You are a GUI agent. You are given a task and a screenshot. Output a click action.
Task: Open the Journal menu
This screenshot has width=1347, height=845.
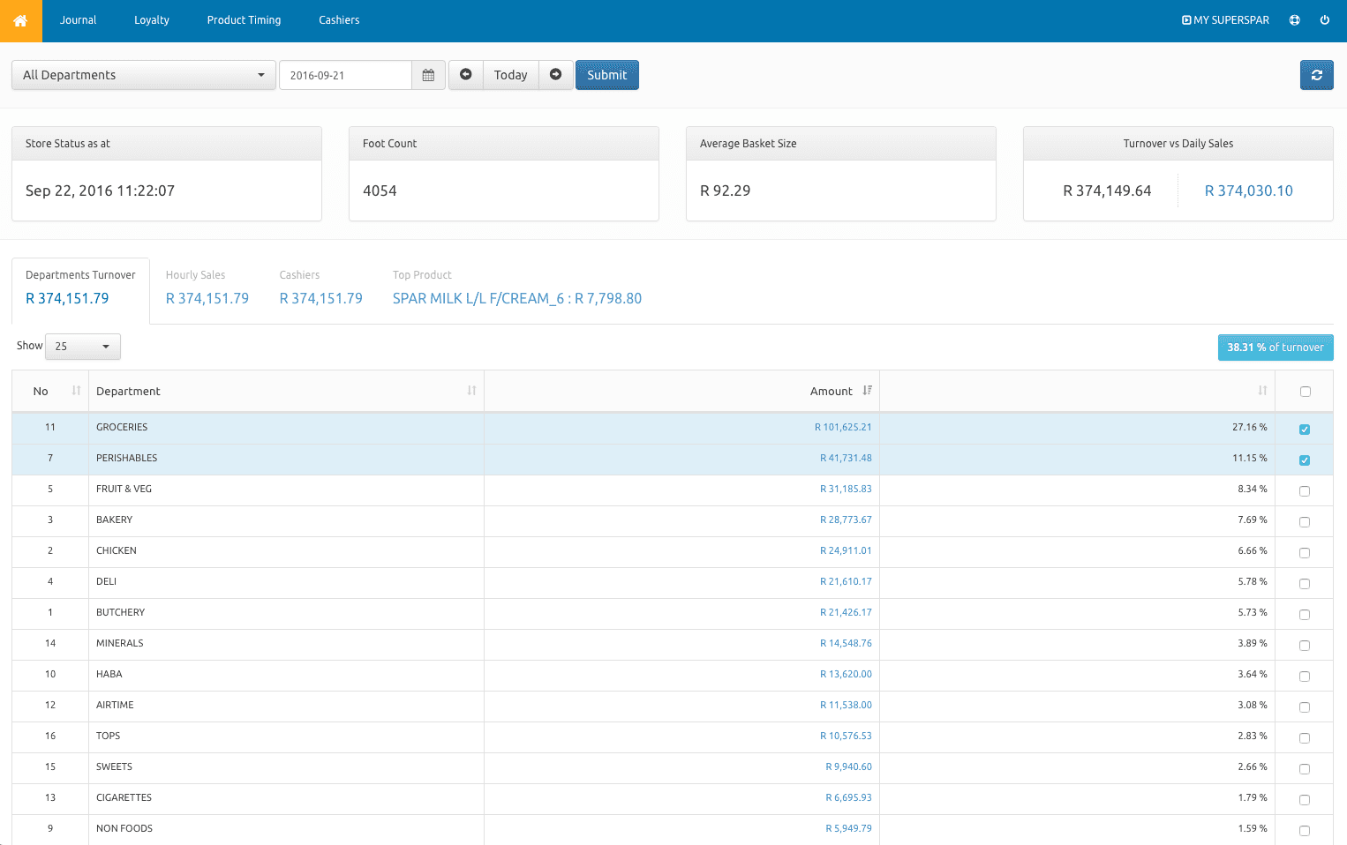[79, 20]
